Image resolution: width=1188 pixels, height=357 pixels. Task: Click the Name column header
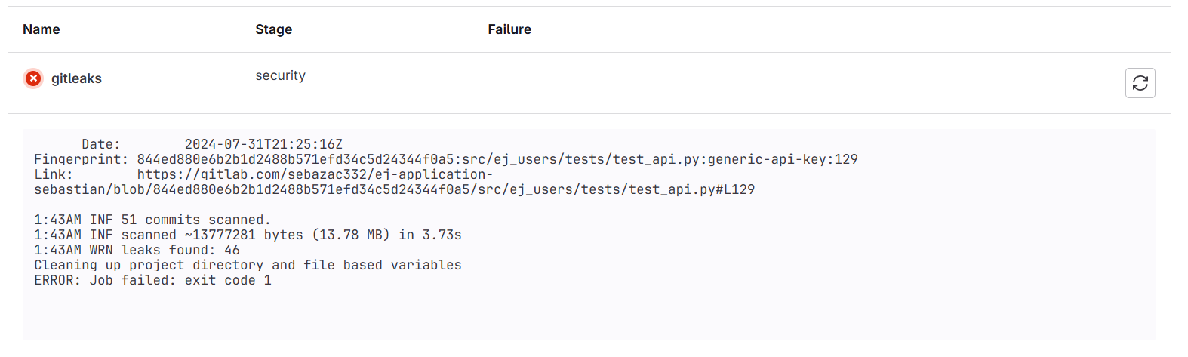42,29
